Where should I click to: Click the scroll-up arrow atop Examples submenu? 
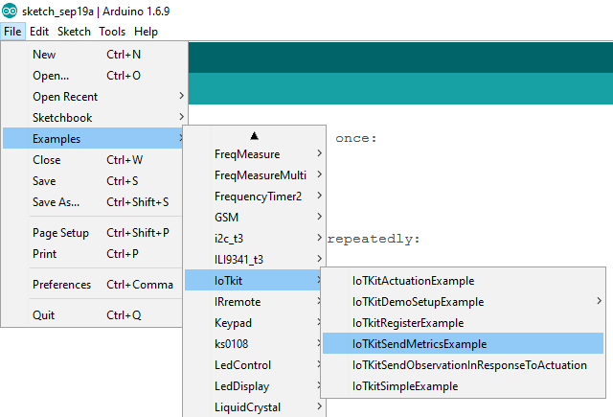point(254,136)
